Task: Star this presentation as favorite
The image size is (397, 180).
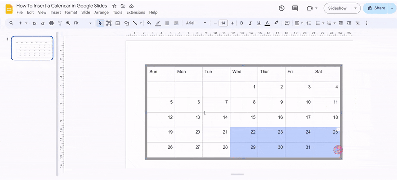Action: click(114, 6)
